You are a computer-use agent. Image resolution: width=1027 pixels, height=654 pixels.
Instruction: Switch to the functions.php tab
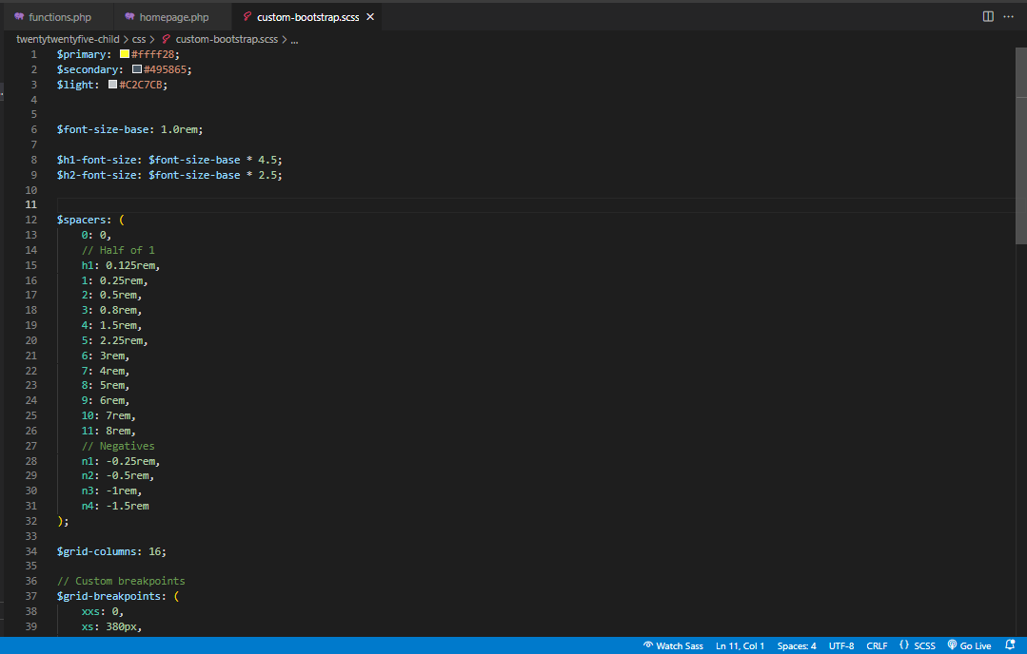point(57,16)
